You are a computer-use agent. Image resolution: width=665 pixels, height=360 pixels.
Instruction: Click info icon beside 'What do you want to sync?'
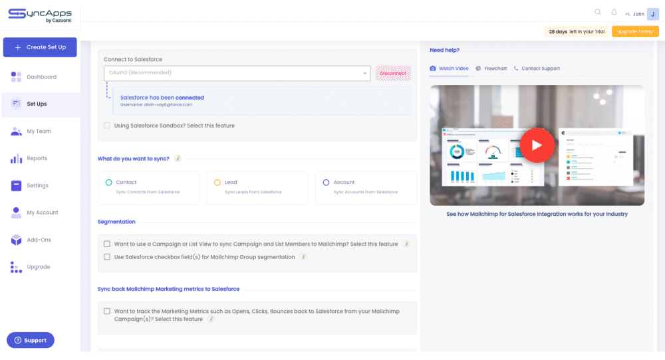click(x=178, y=158)
